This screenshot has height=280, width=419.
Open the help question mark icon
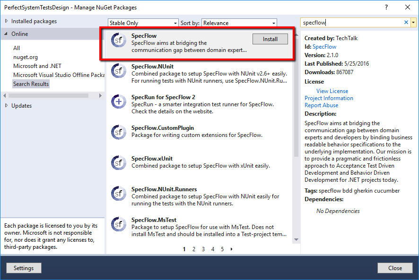tap(387, 7)
